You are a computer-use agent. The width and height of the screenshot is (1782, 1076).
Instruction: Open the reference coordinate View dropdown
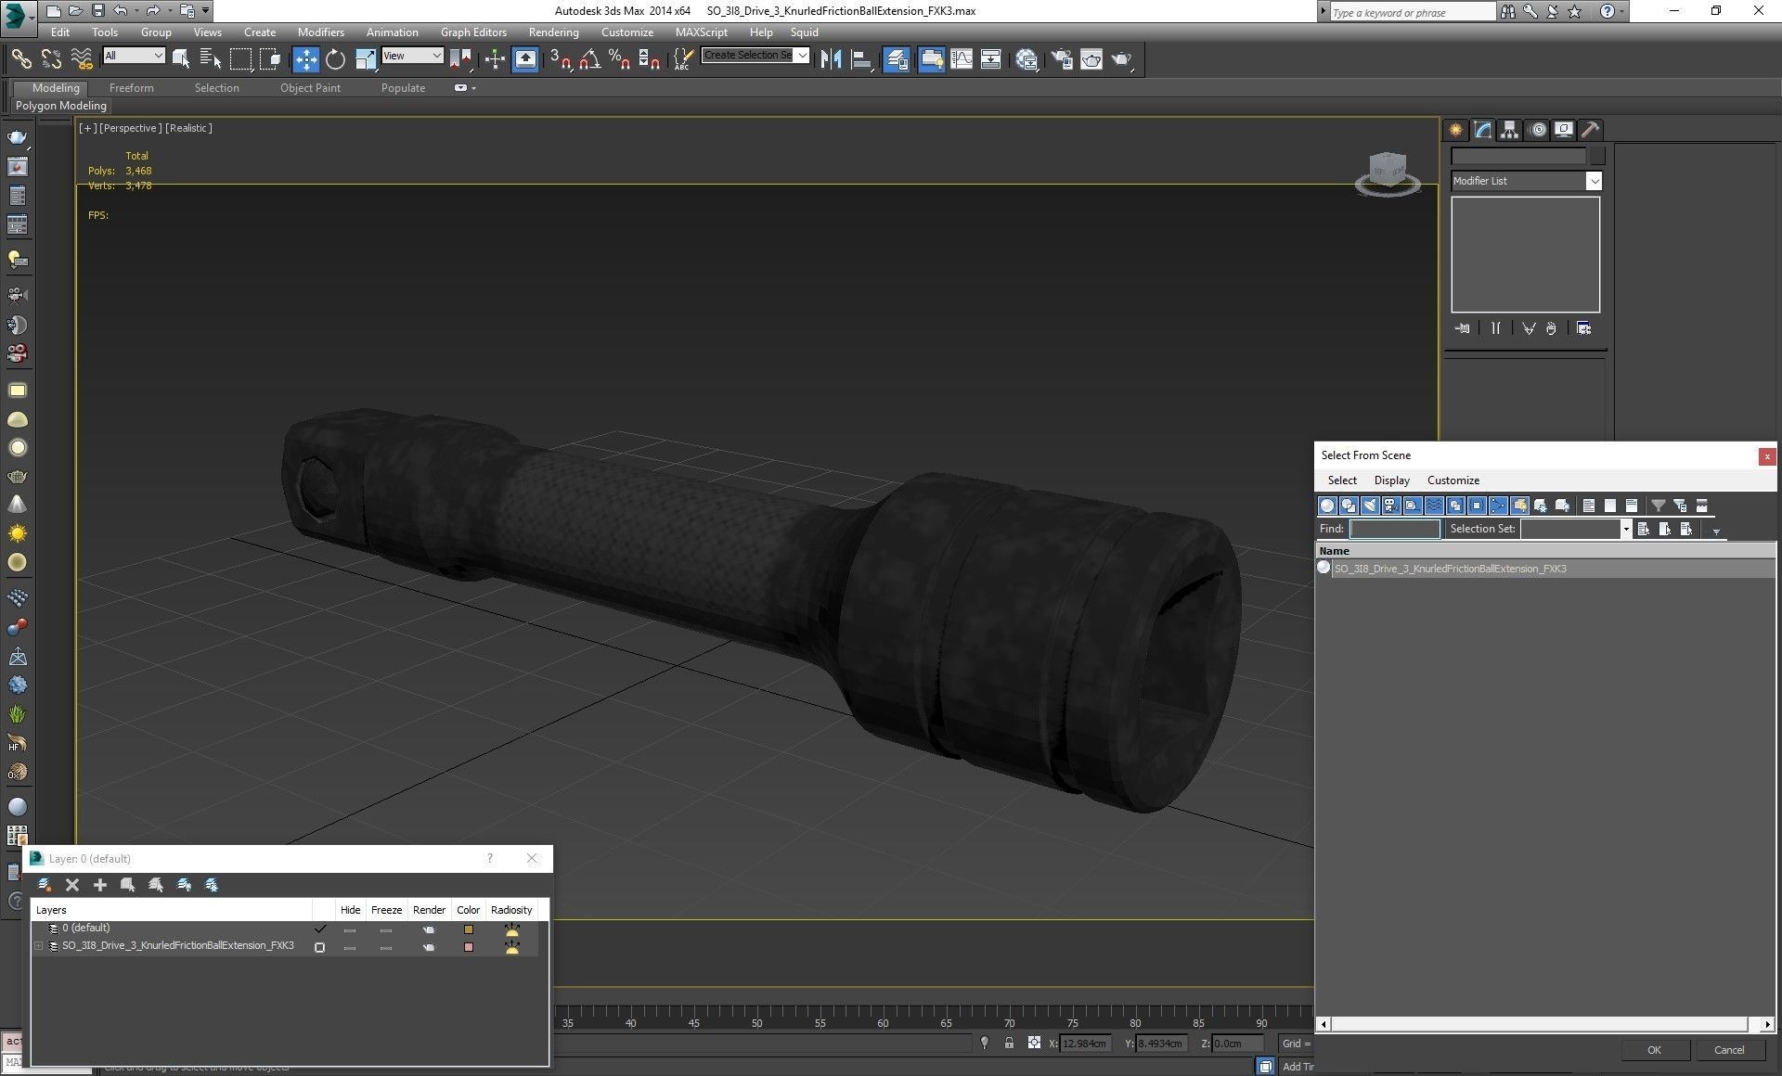[x=412, y=56]
